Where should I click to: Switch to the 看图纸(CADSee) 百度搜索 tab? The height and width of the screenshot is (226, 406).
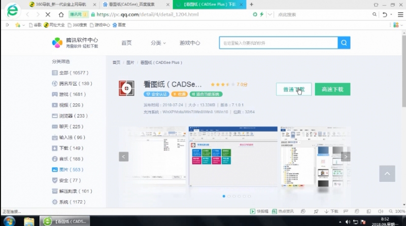(x=132, y=5)
